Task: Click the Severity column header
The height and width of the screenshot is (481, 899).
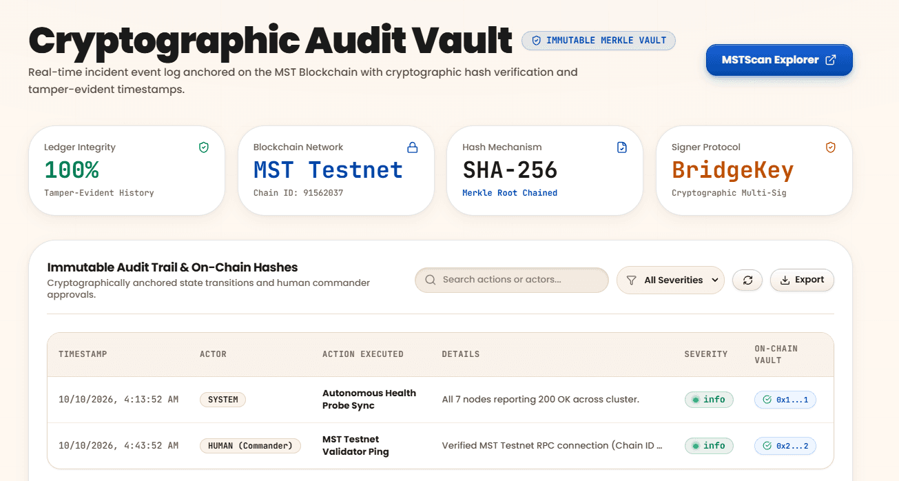Action: pos(706,354)
